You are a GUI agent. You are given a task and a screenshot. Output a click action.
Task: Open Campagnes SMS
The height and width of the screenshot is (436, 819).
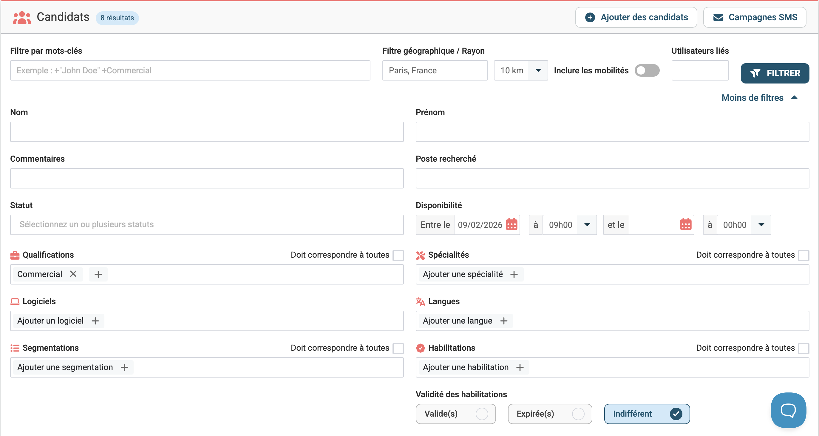click(x=755, y=17)
